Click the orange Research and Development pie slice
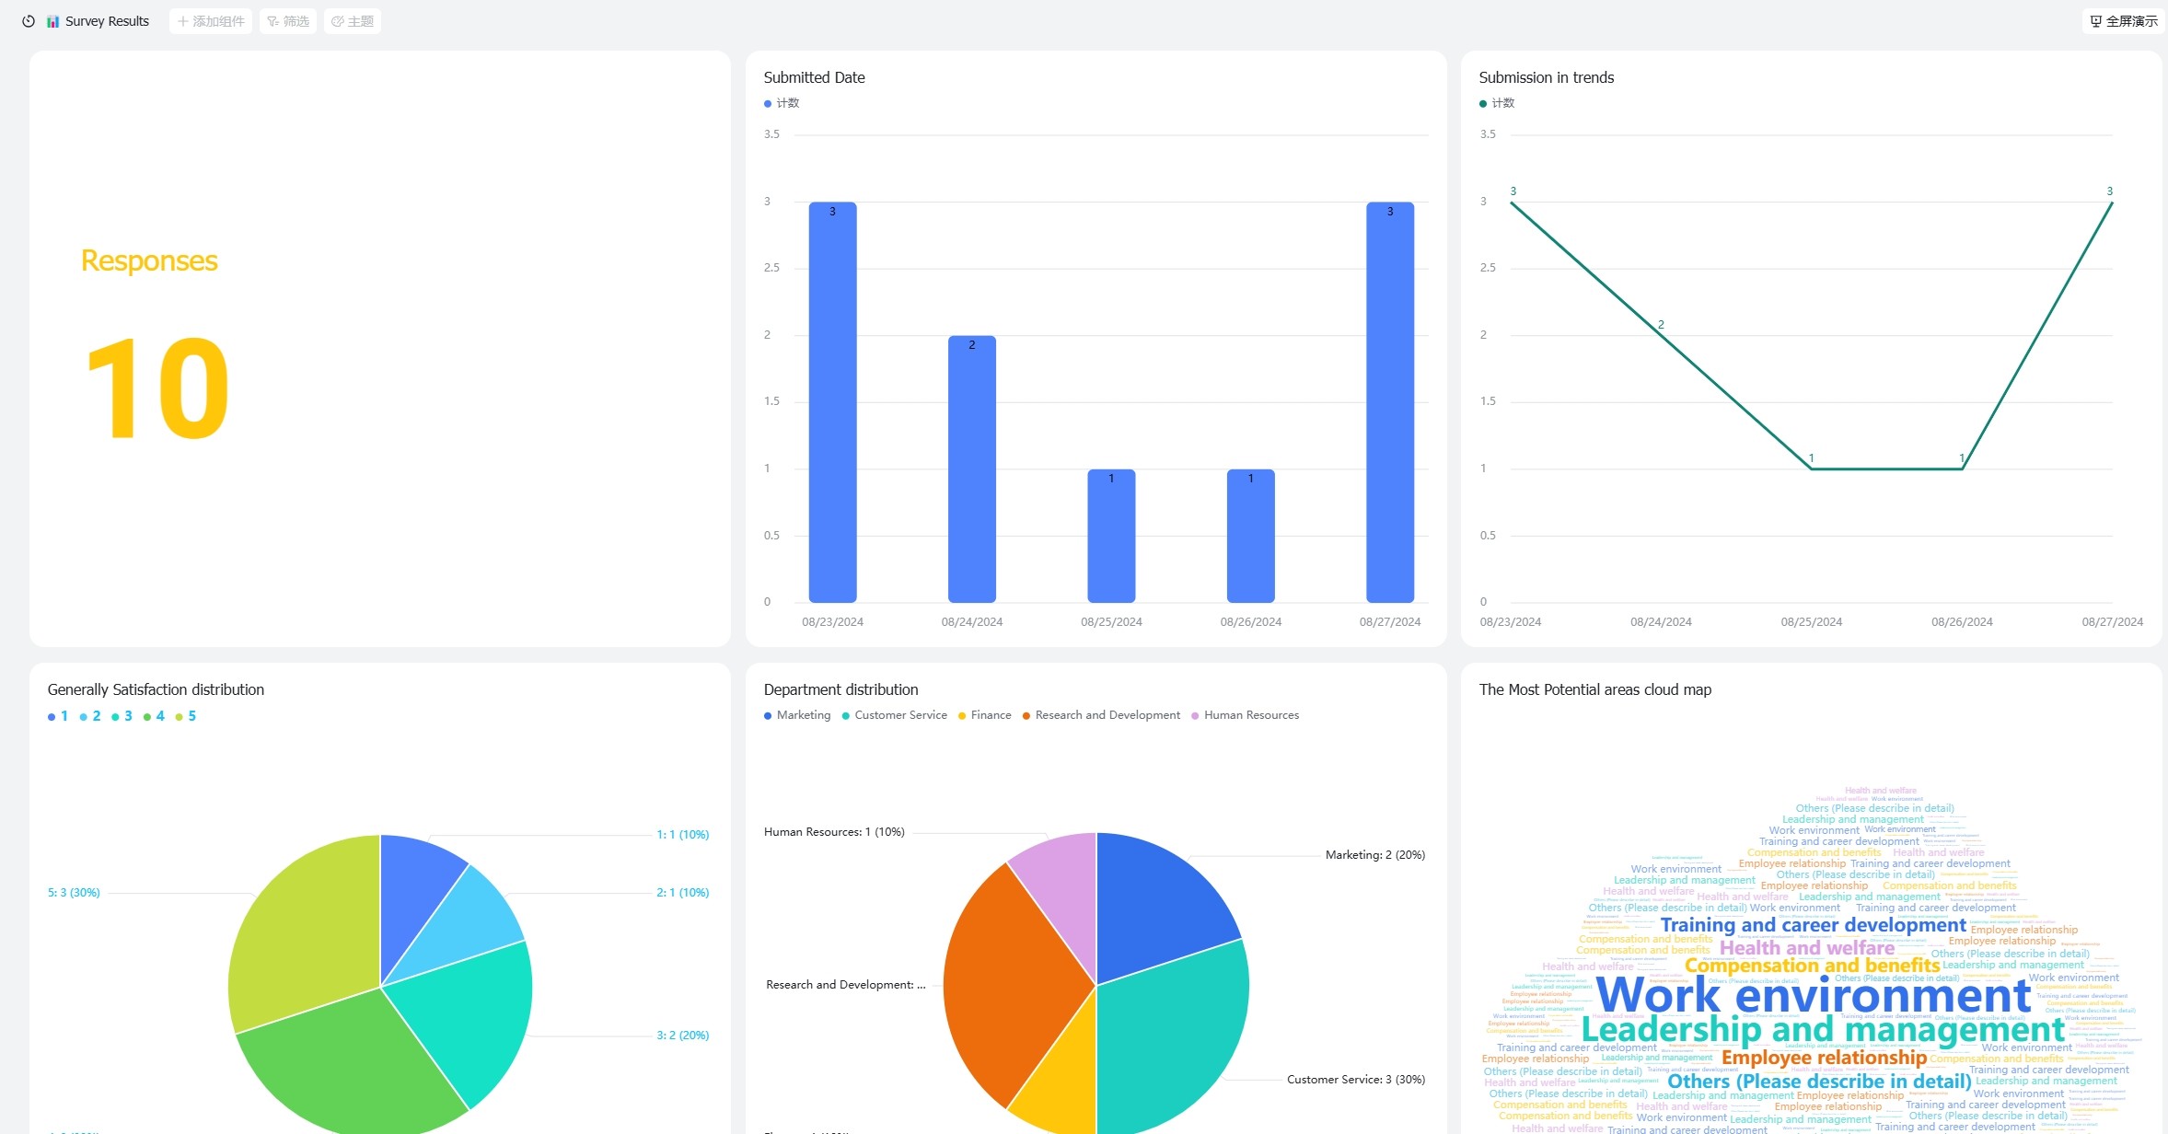Viewport: 2168px width, 1134px height. [x=1003, y=985]
